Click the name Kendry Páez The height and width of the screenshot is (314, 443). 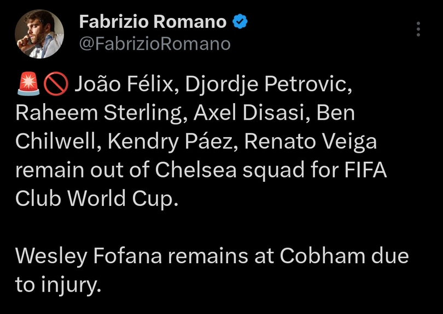(x=173, y=142)
